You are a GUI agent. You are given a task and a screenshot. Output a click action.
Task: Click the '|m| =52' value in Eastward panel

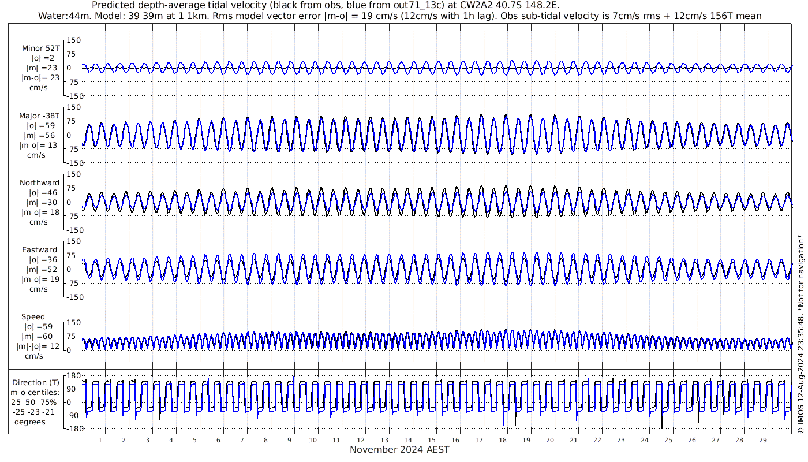41,270
